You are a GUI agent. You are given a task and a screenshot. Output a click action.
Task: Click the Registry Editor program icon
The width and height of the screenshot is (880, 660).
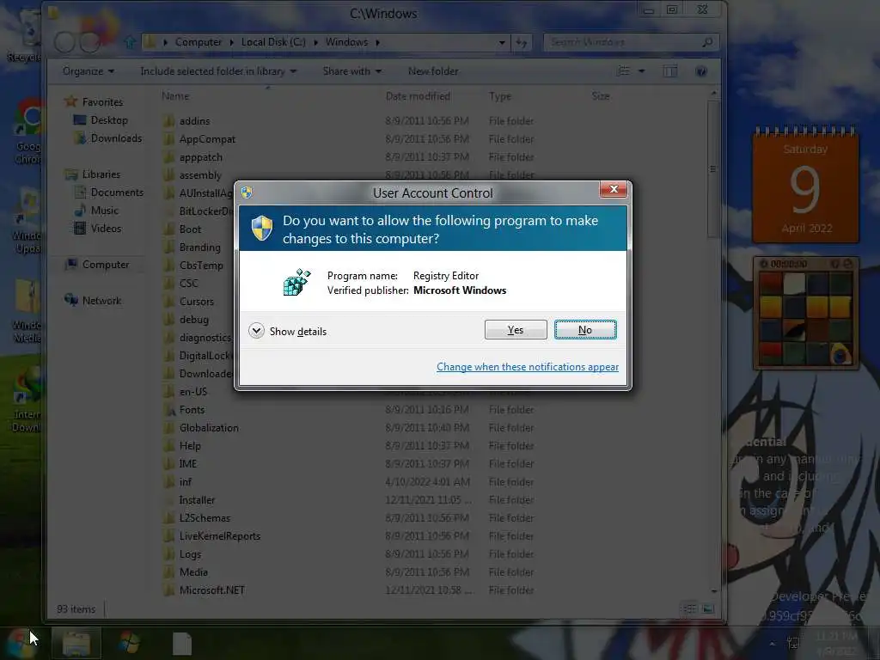click(x=296, y=282)
